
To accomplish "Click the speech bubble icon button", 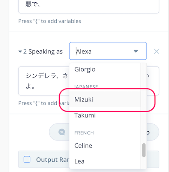I will point(62,132).
